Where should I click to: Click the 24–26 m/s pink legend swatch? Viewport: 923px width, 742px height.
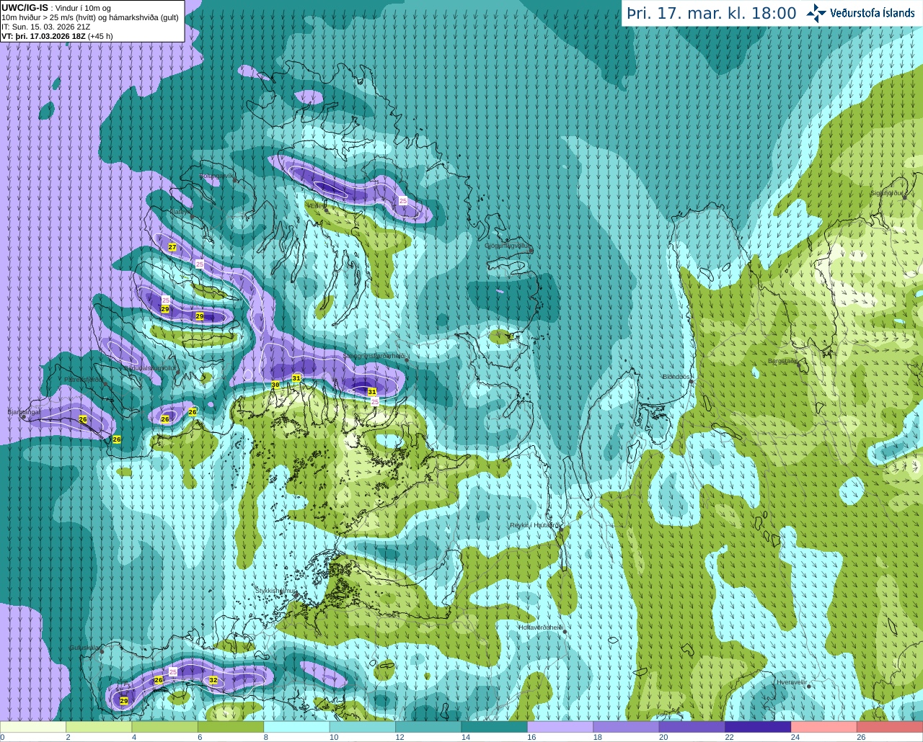[823, 727]
